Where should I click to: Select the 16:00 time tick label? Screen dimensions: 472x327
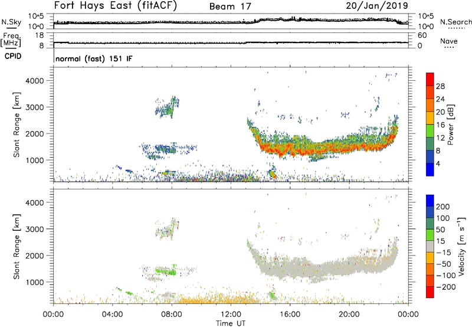[290, 315]
